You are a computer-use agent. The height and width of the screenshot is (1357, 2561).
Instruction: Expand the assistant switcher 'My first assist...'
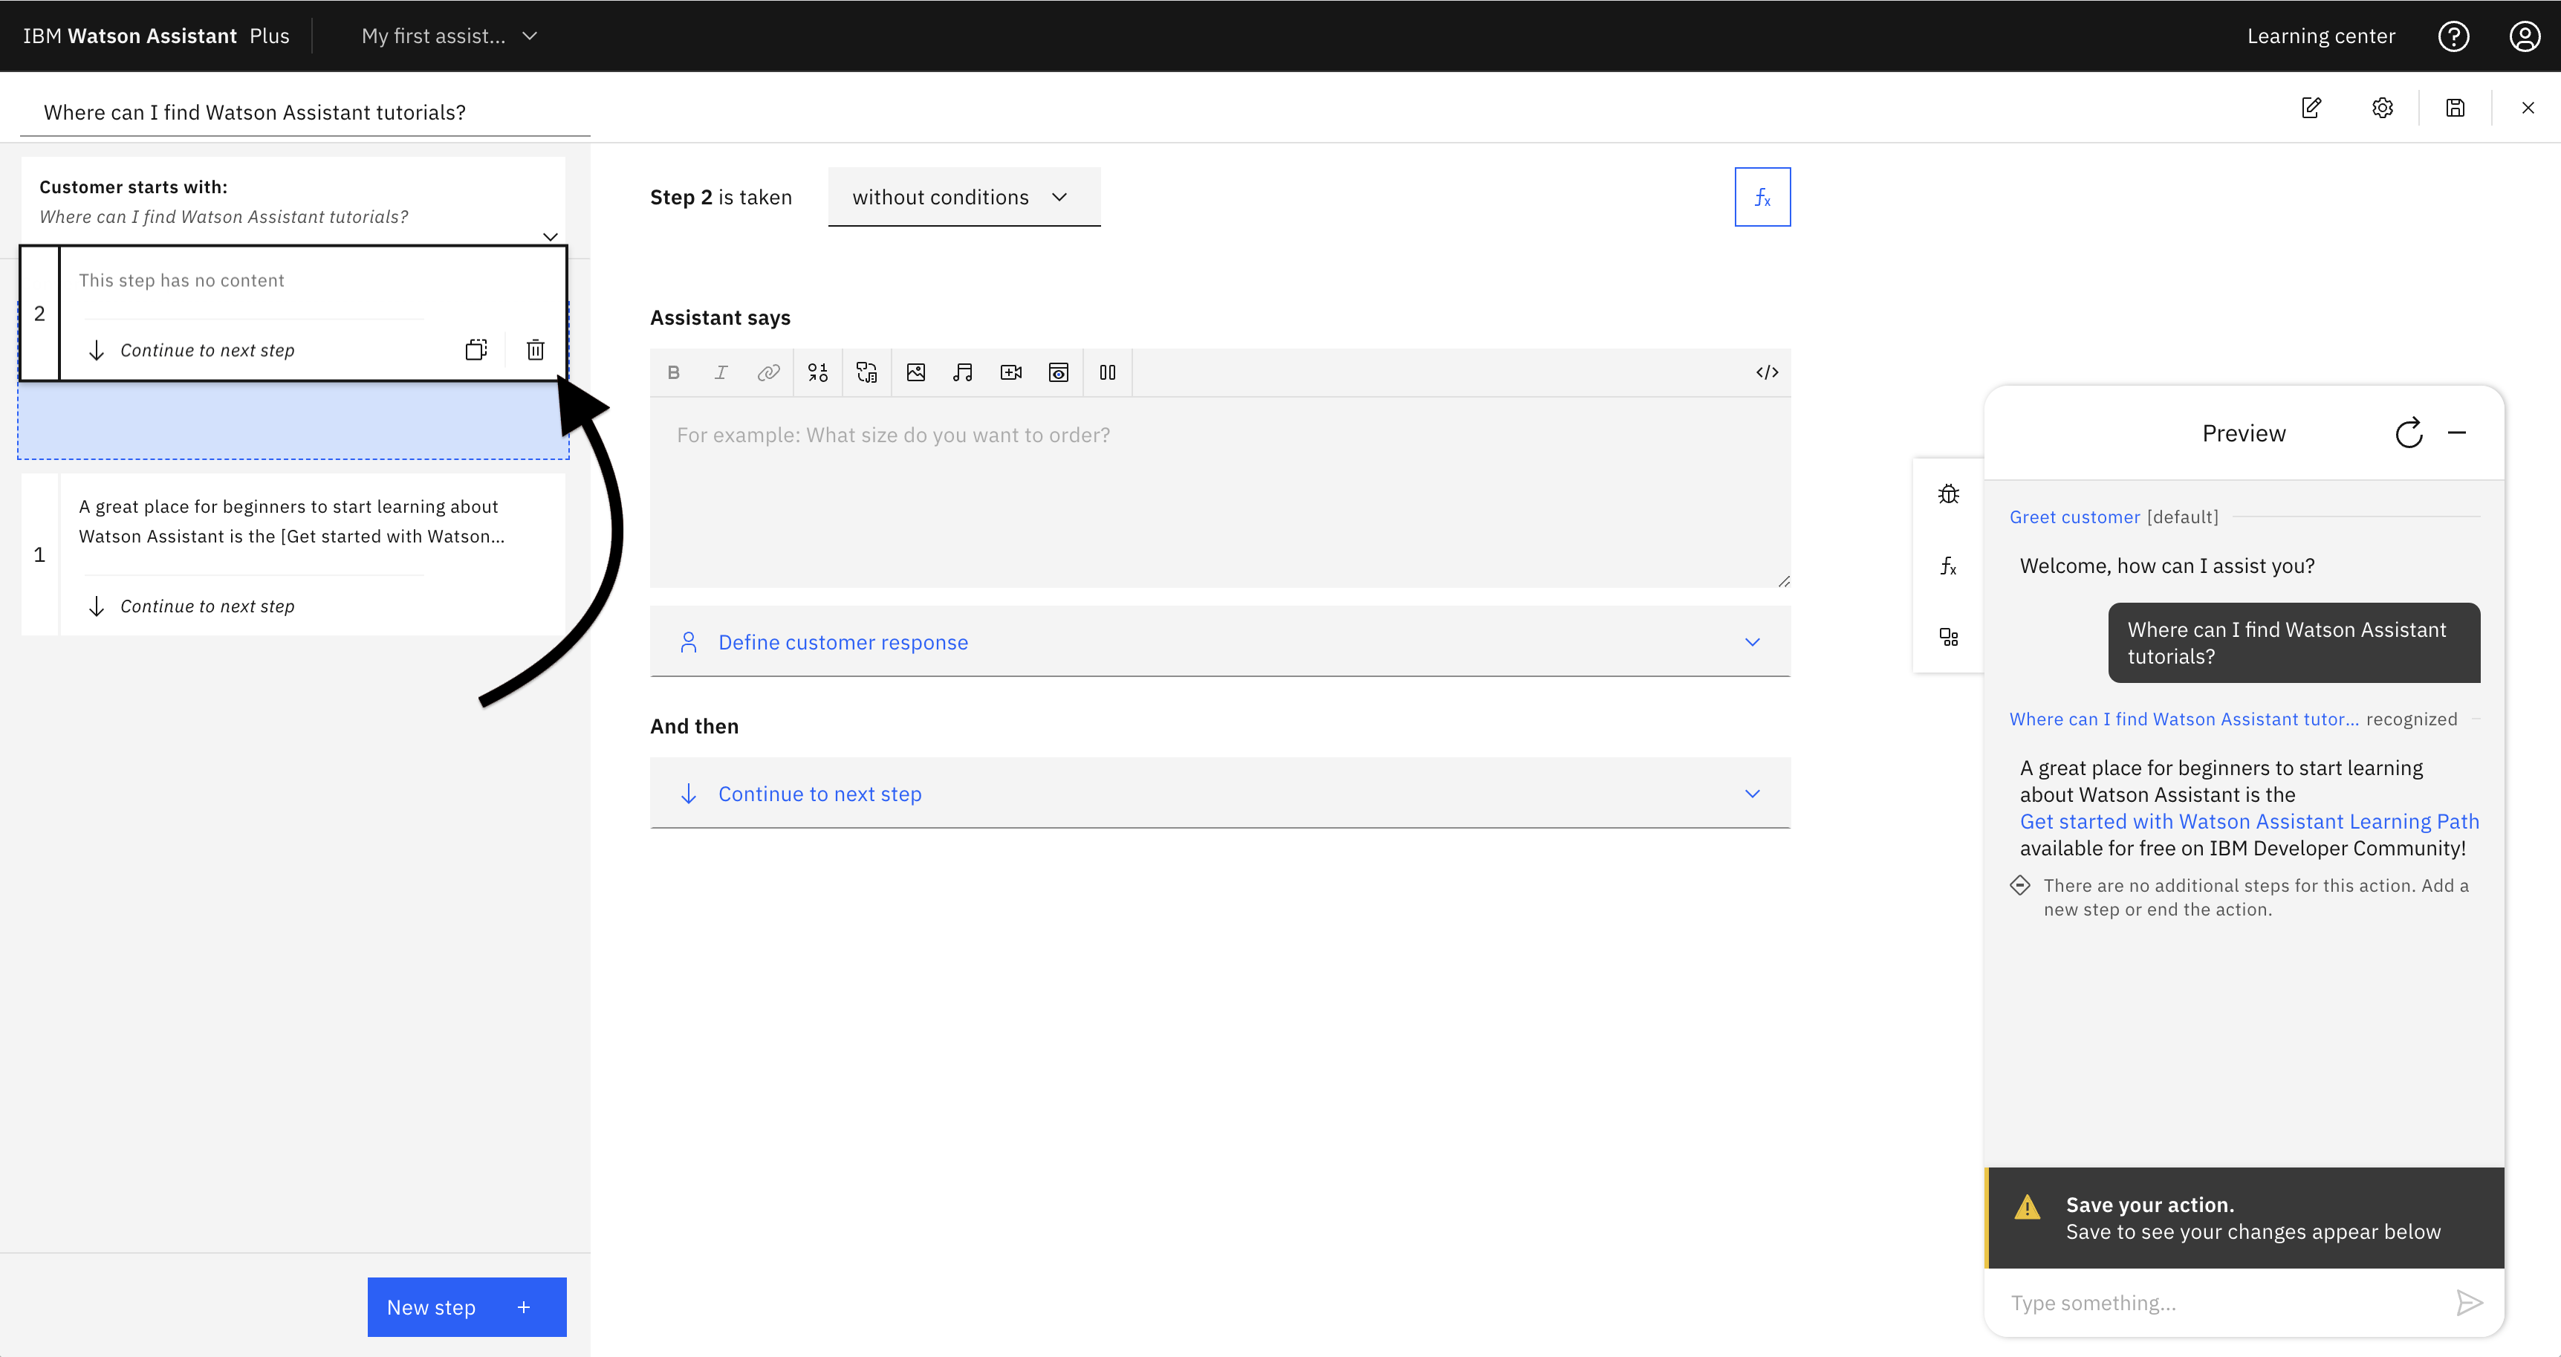pyautogui.click(x=449, y=36)
